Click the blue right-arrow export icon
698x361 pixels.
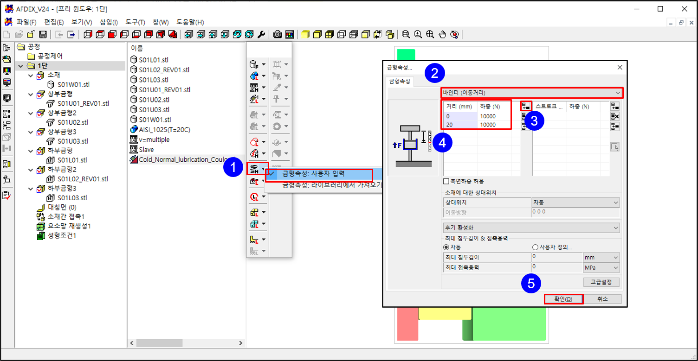coord(71,34)
